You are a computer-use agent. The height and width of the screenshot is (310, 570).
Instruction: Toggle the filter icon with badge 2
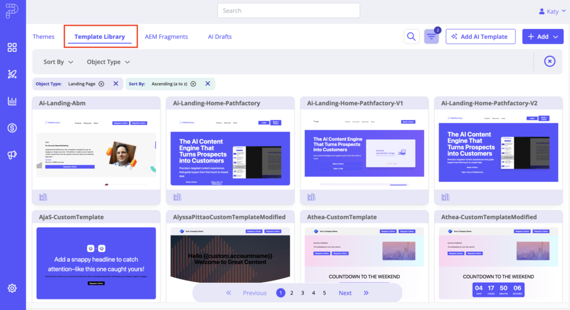click(431, 37)
